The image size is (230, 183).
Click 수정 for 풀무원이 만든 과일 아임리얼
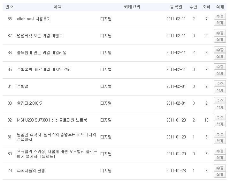pyautogui.click(x=220, y=50)
